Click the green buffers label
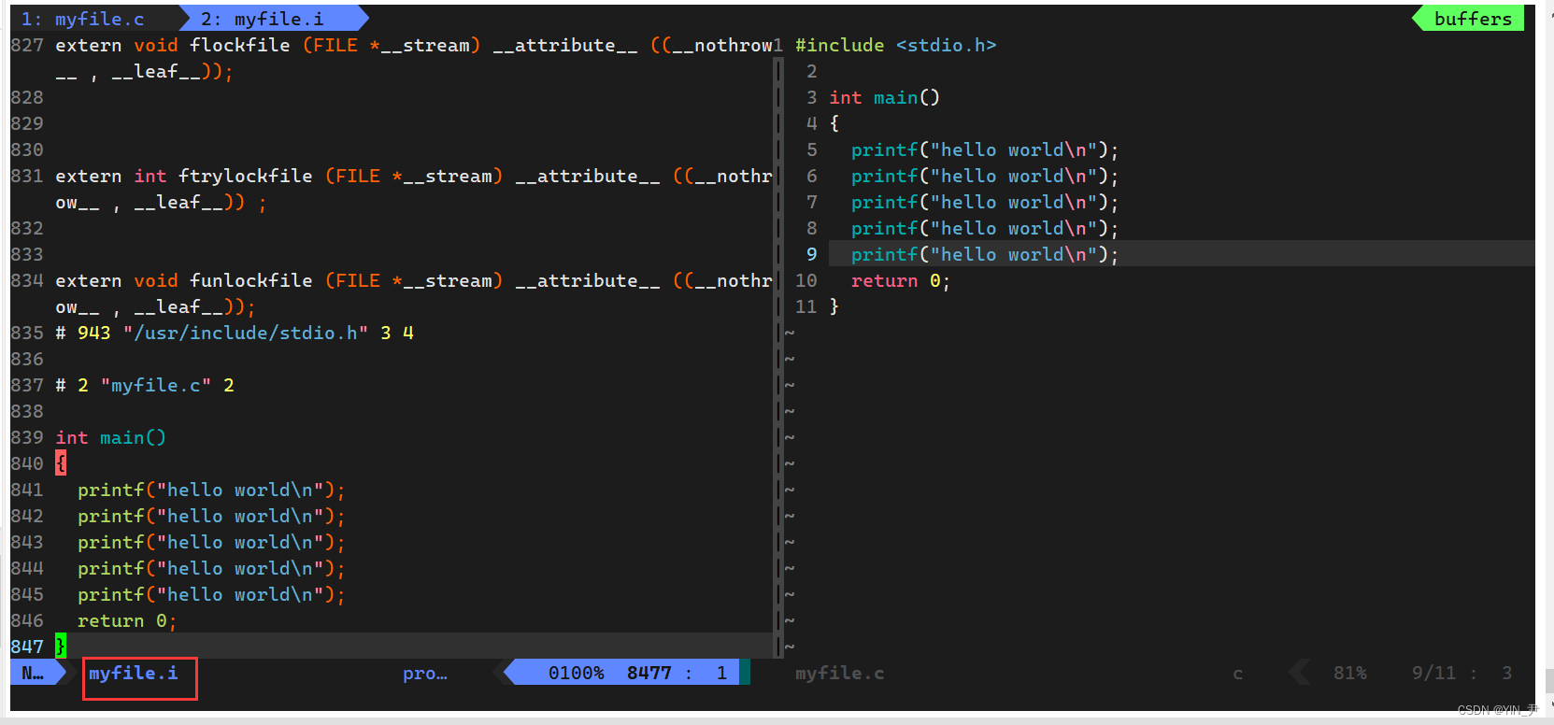 pos(1473,19)
